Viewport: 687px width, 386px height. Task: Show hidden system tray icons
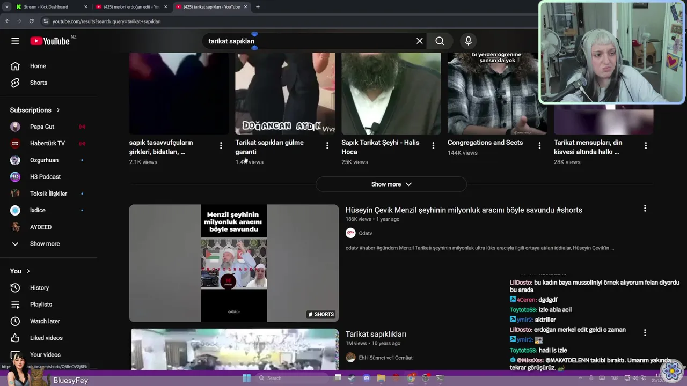(580, 378)
